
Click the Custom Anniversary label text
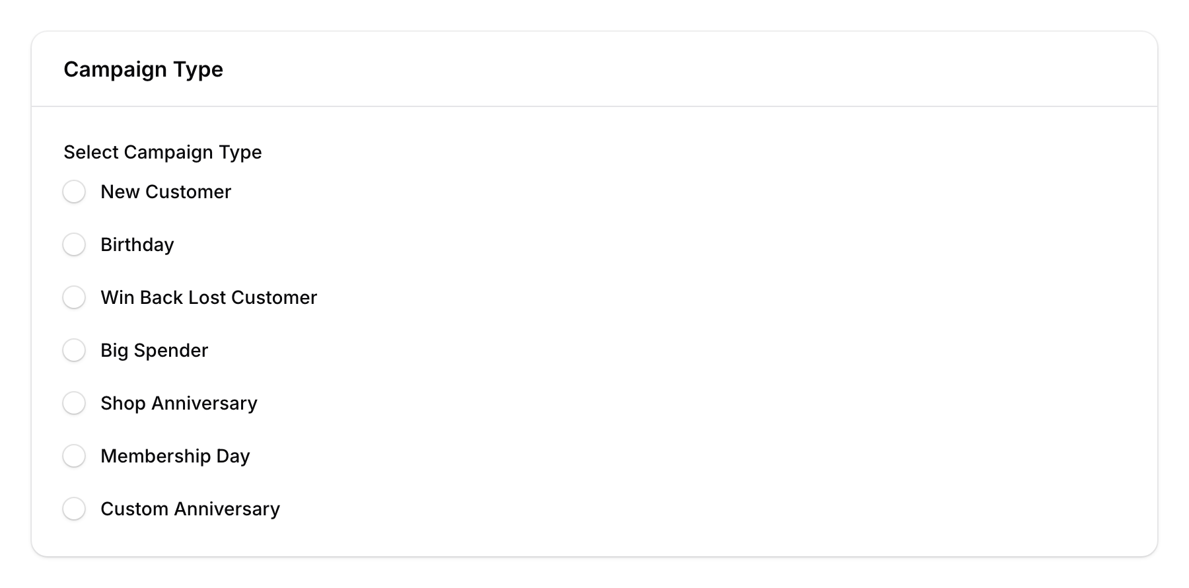pyautogui.click(x=190, y=509)
